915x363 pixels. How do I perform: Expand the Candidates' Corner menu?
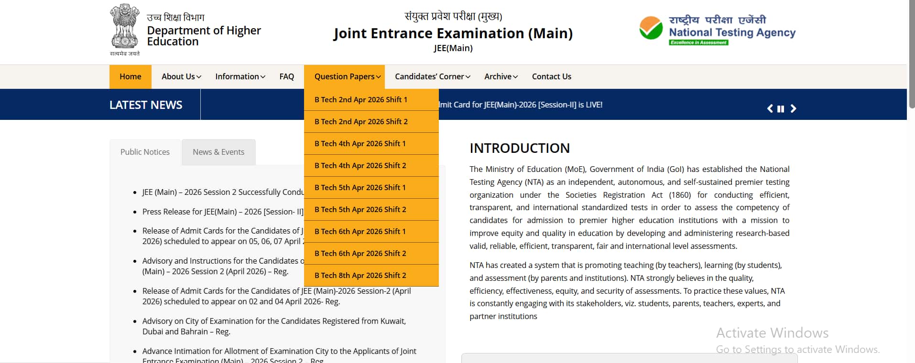[x=432, y=76]
